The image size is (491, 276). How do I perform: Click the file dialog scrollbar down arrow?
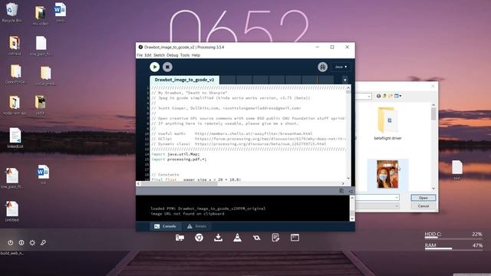point(433,189)
